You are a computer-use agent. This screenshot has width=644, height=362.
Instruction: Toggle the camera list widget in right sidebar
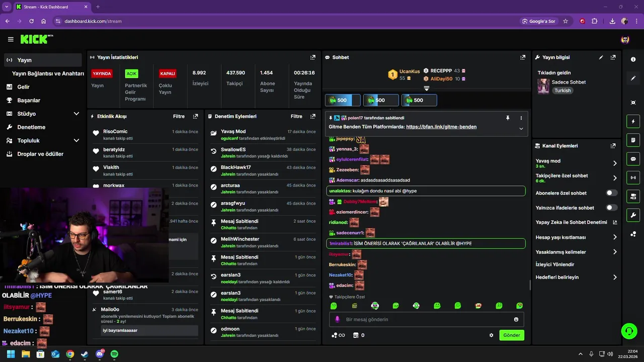[633, 196]
